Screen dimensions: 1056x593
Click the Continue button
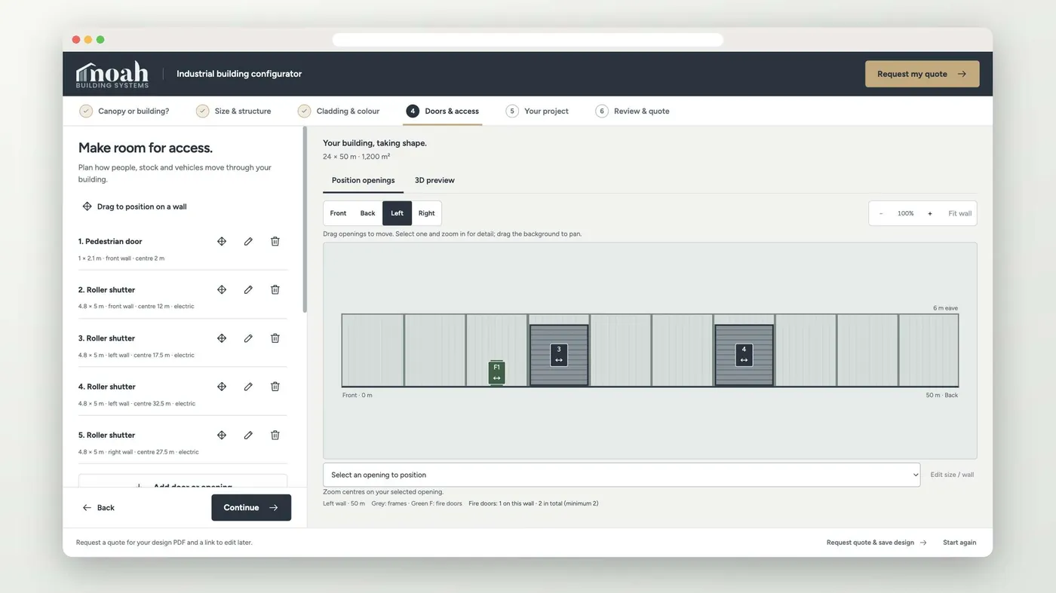pyautogui.click(x=251, y=508)
